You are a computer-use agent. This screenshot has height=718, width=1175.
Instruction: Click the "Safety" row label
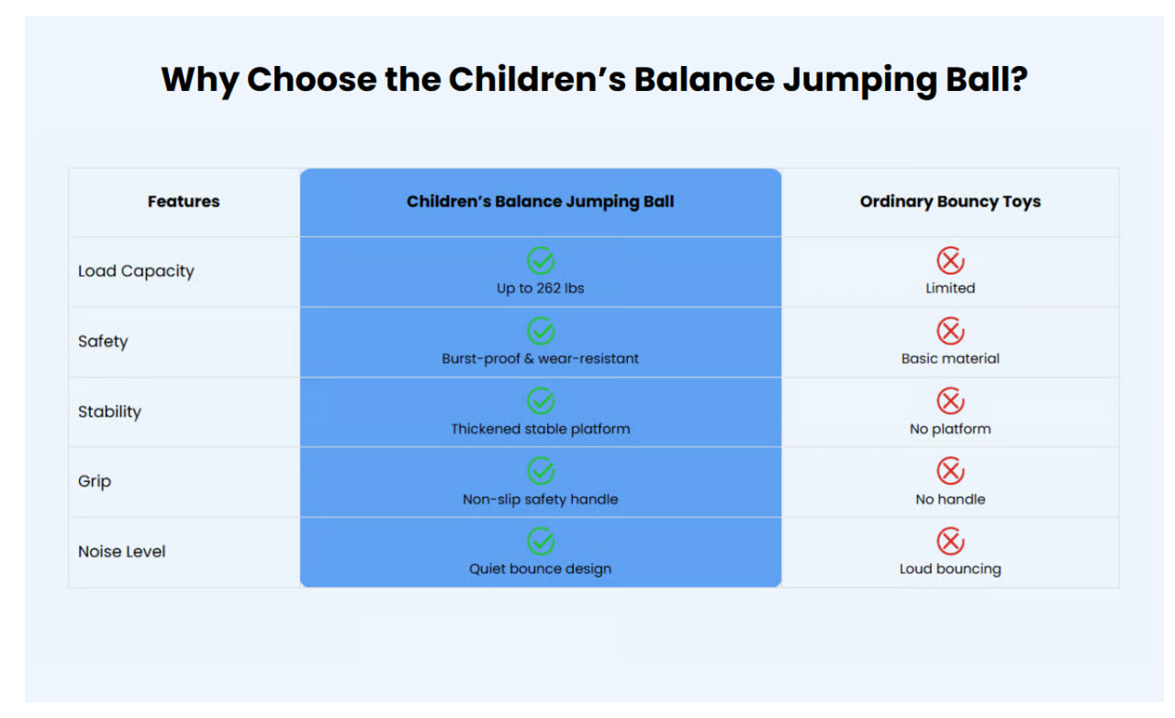point(103,342)
